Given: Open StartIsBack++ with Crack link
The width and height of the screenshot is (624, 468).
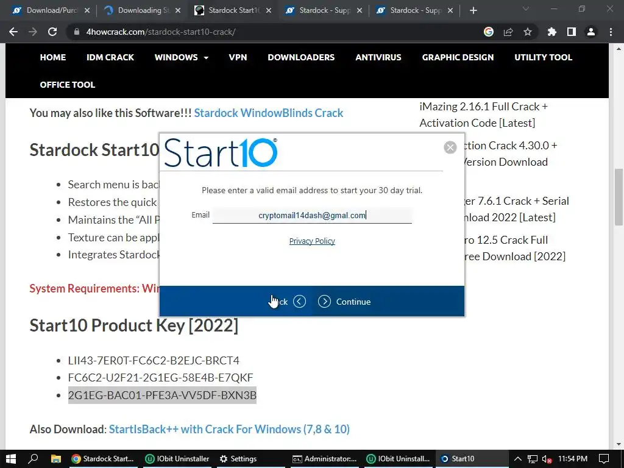Looking at the screenshot, I should pyautogui.click(x=229, y=430).
